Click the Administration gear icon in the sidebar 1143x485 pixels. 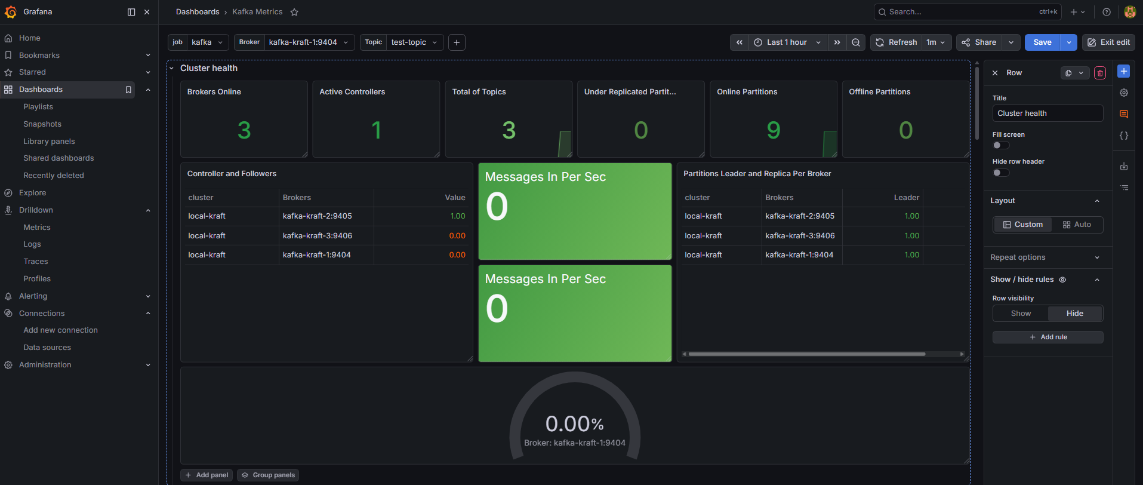(x=8, y=365)
